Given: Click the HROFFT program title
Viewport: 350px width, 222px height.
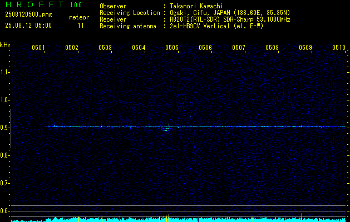Looking at the screenshot, I should (34, 4).
